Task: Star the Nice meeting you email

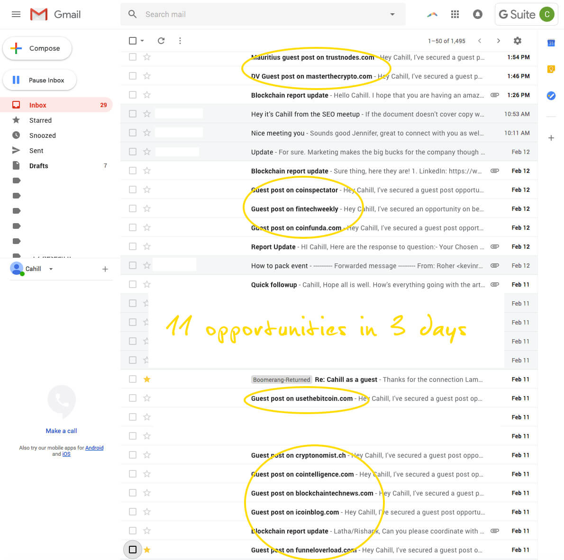Action: tap(147, 133)
